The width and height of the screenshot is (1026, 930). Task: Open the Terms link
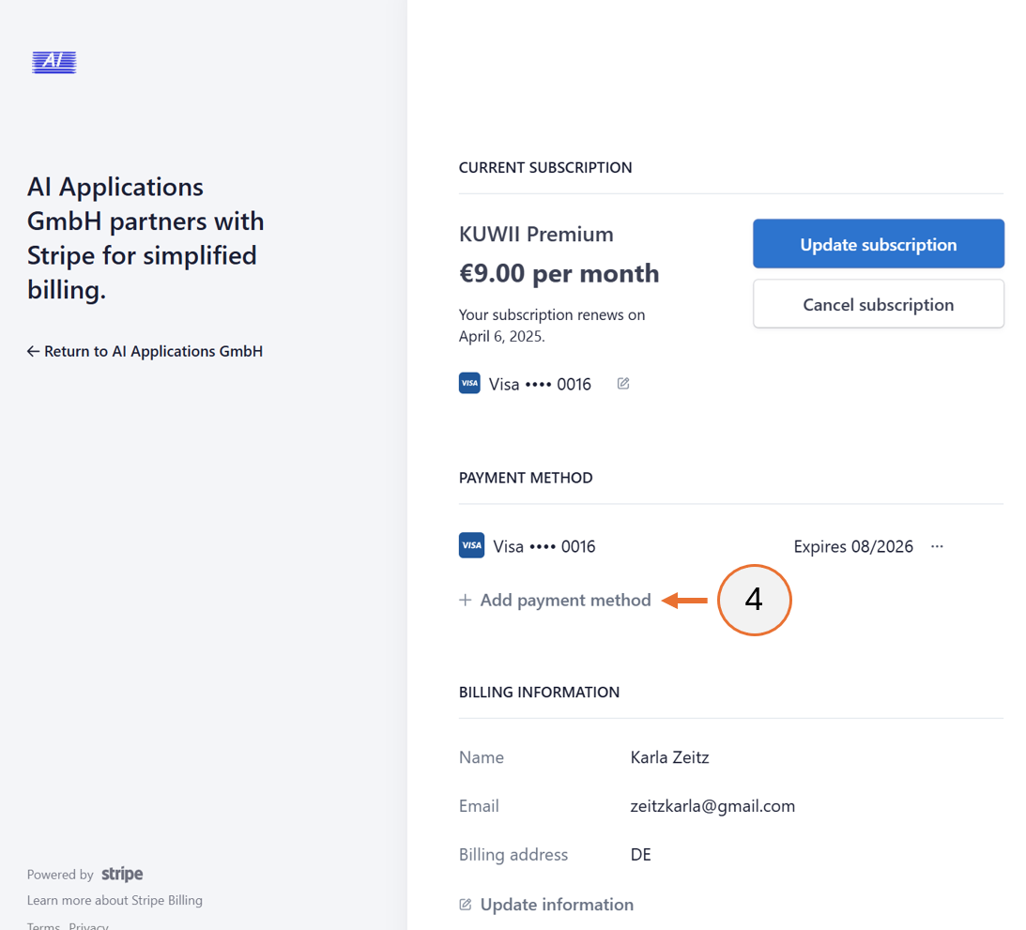[43, 925]
